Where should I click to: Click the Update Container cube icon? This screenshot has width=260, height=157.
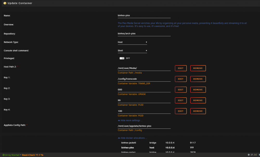(x=5, y=3)
